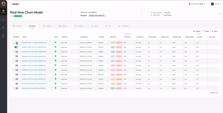Sort by the Creation Date column header
This screenshot has width=223, height=113.
click(84, 37)
